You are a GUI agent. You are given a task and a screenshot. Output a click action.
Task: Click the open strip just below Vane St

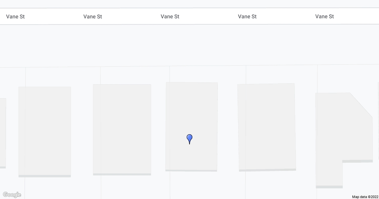189,44
